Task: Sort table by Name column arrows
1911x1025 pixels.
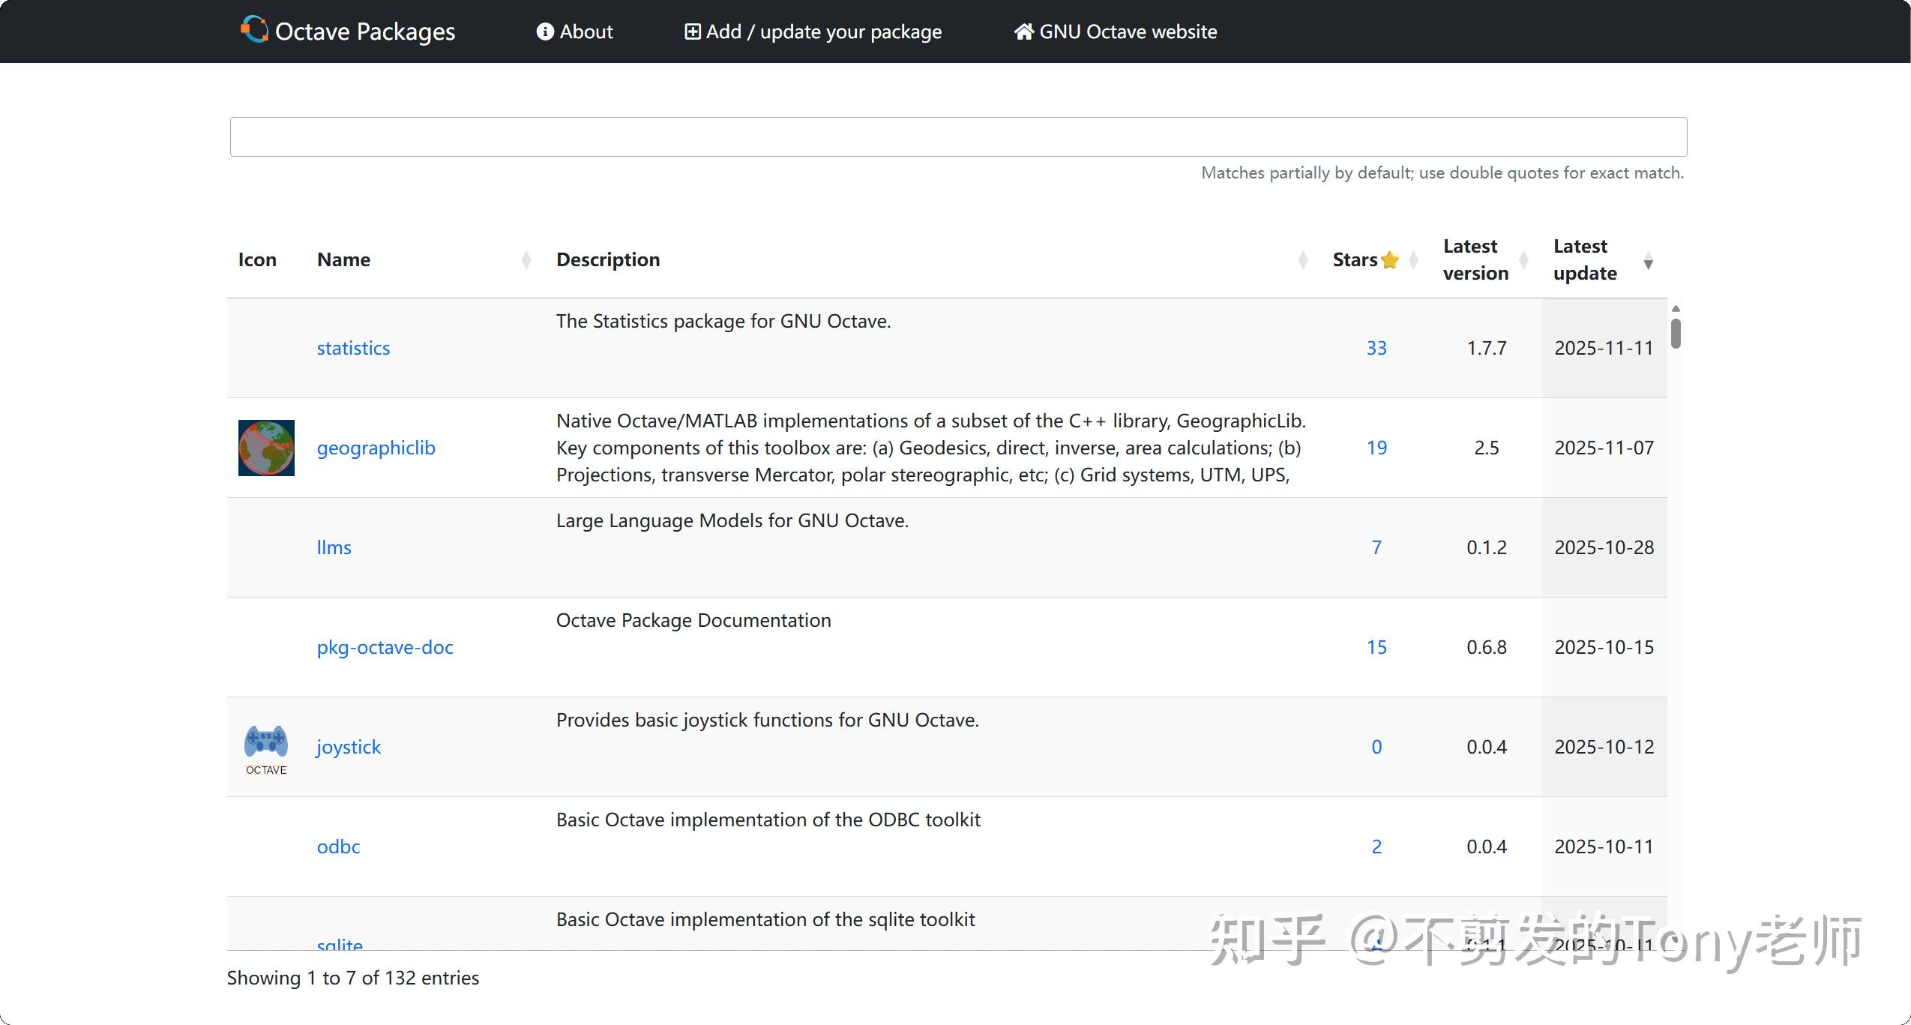Action: 526,260
